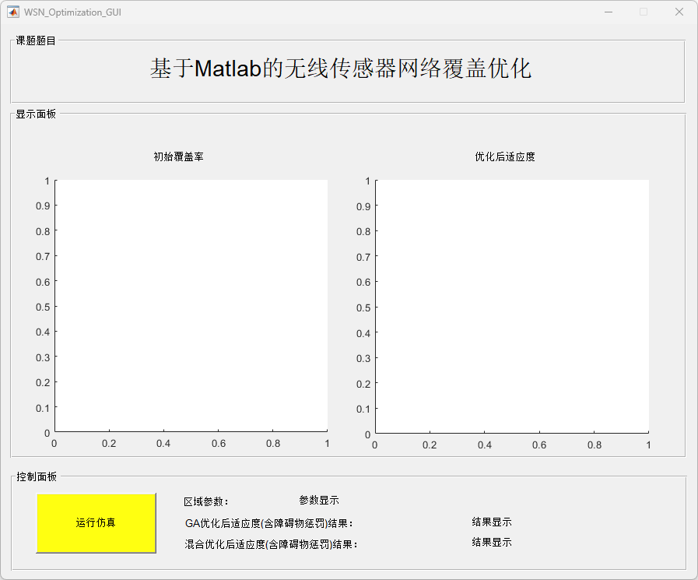The image size is (698, 580).
Task: Click the 参数显示 text field
Action: [319, 501]
